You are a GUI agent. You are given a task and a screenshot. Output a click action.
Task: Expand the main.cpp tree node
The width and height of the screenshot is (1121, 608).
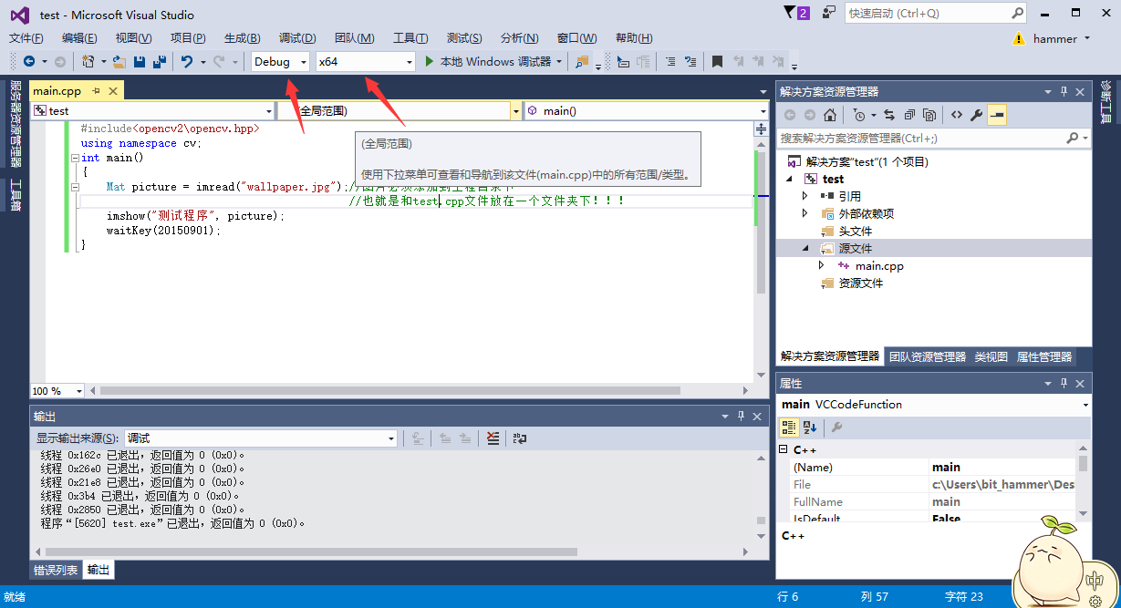(821, 265)
